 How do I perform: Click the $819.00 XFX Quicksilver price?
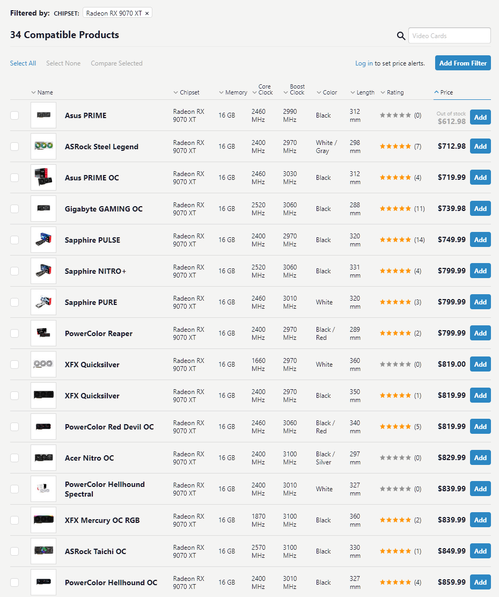pyautogui.click(x=451, y=365)
